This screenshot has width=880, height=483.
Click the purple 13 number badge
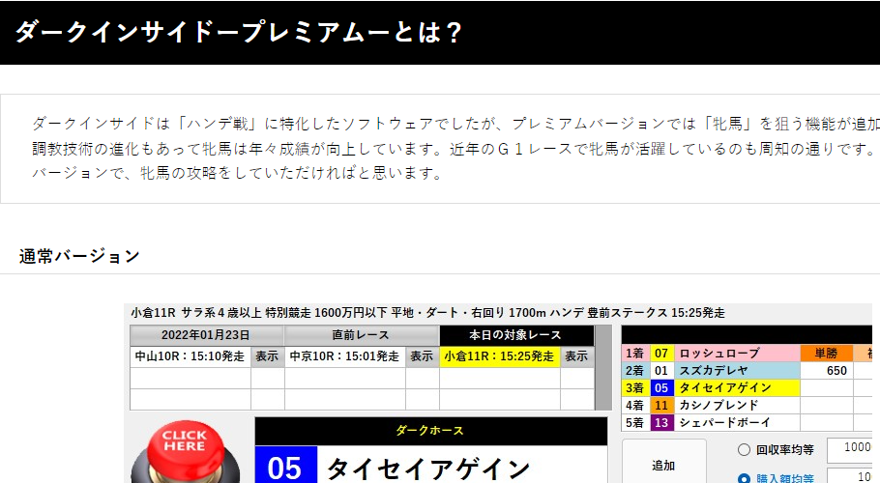661,423
